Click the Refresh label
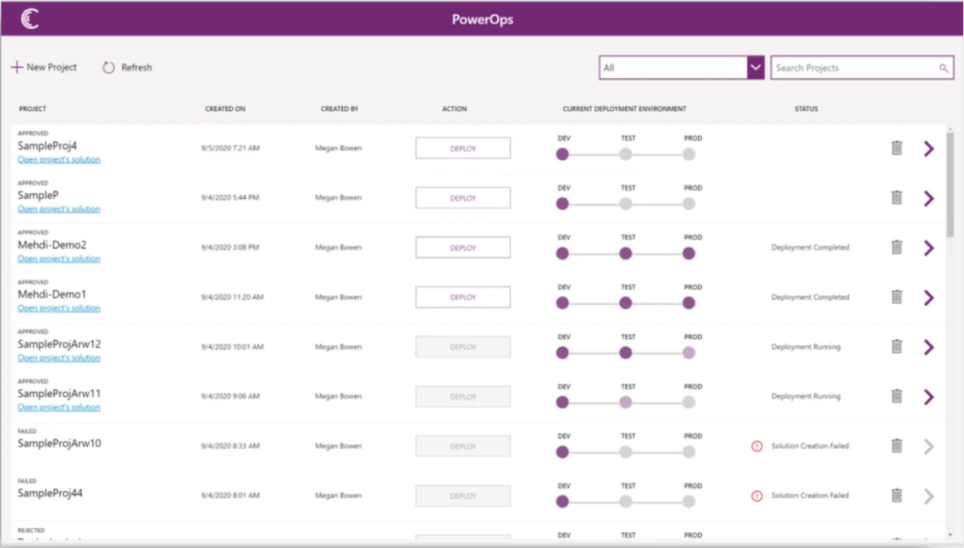 (137, 68)
